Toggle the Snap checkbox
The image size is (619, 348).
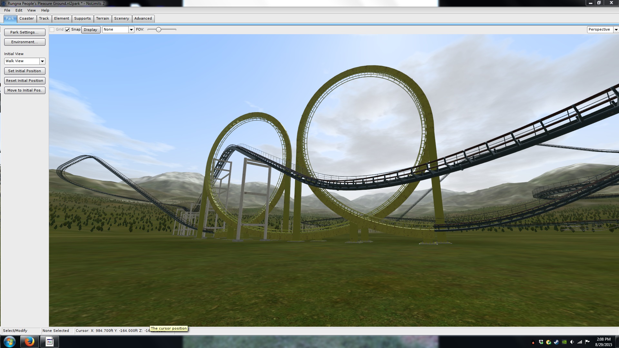pos(67,30)
